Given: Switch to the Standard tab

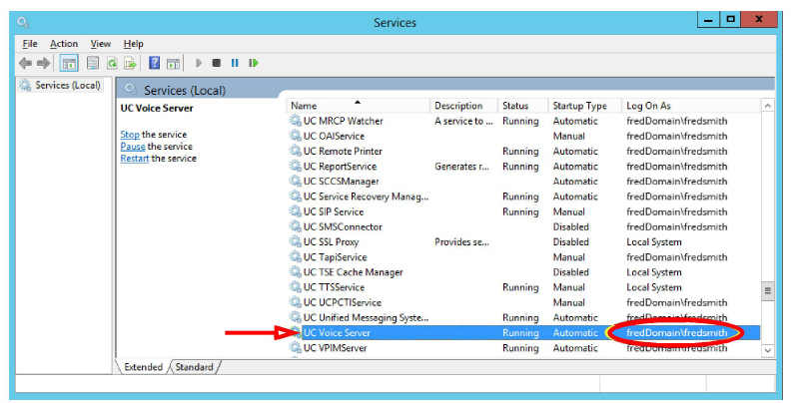Looking at the screenshot, I should click(x=194, y=367).
